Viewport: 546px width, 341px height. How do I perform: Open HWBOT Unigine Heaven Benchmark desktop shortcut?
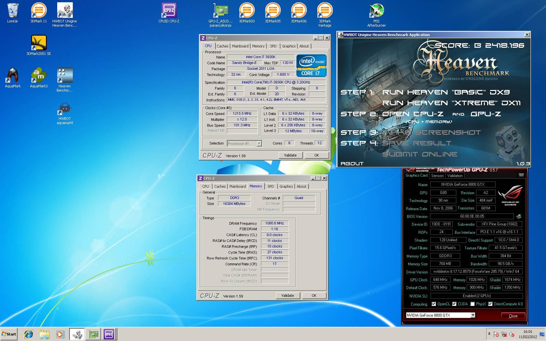pos(64,15)
